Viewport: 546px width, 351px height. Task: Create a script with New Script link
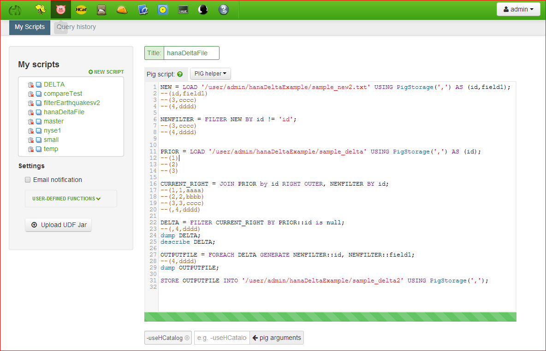click(x=106, y=72)
